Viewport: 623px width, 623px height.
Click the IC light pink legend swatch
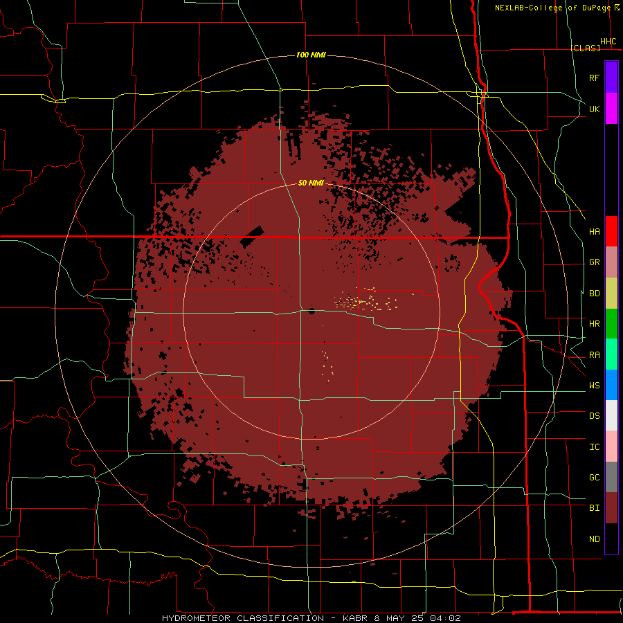[x=611, y=446]
